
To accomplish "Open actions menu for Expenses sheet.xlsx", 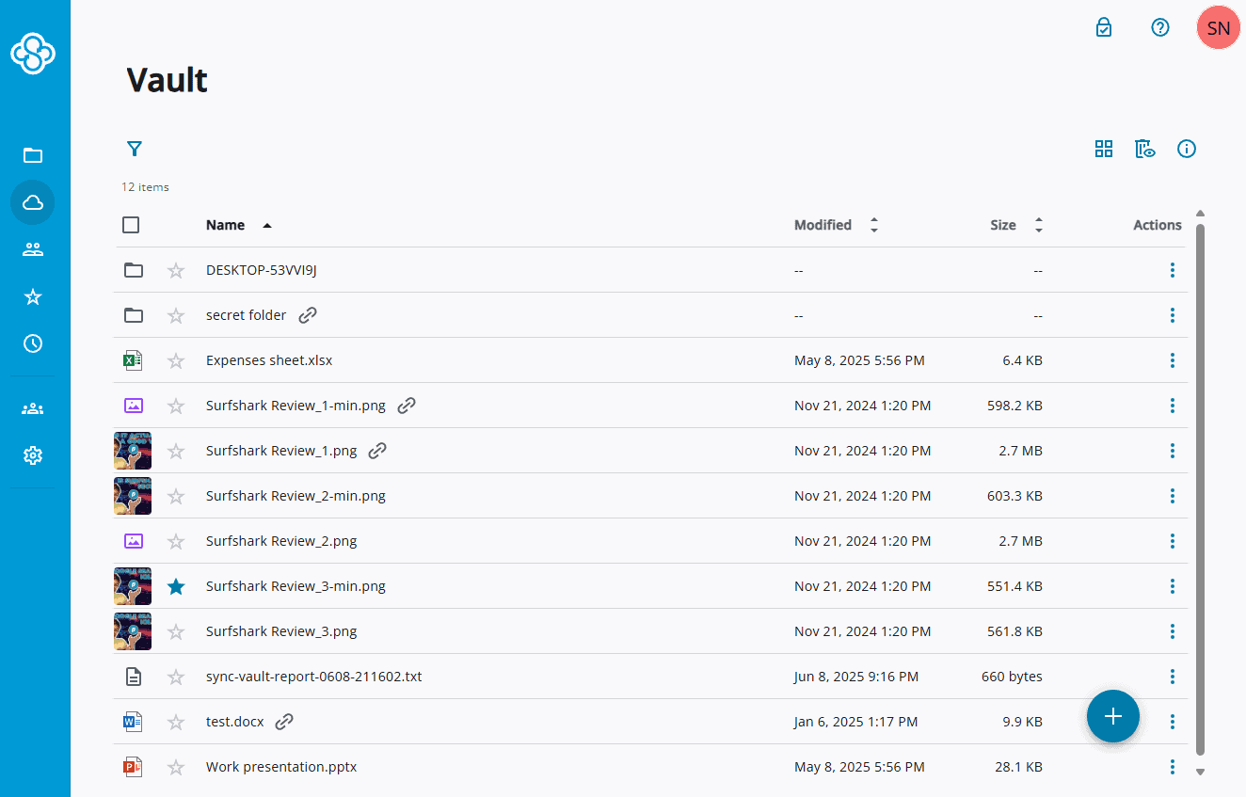I will click(1173, 360).
